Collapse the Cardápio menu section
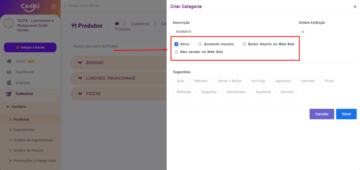This screenshot has width=360, height=170. (x=51, y=106)
